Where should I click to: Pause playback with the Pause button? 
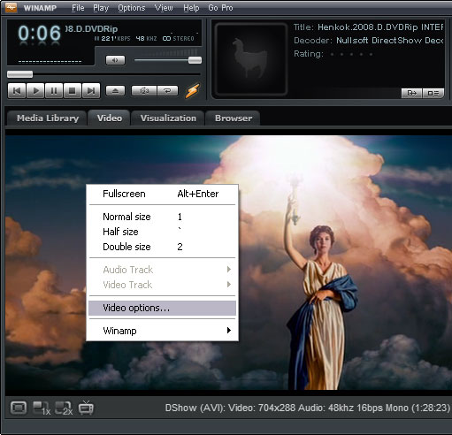(54, 90)
